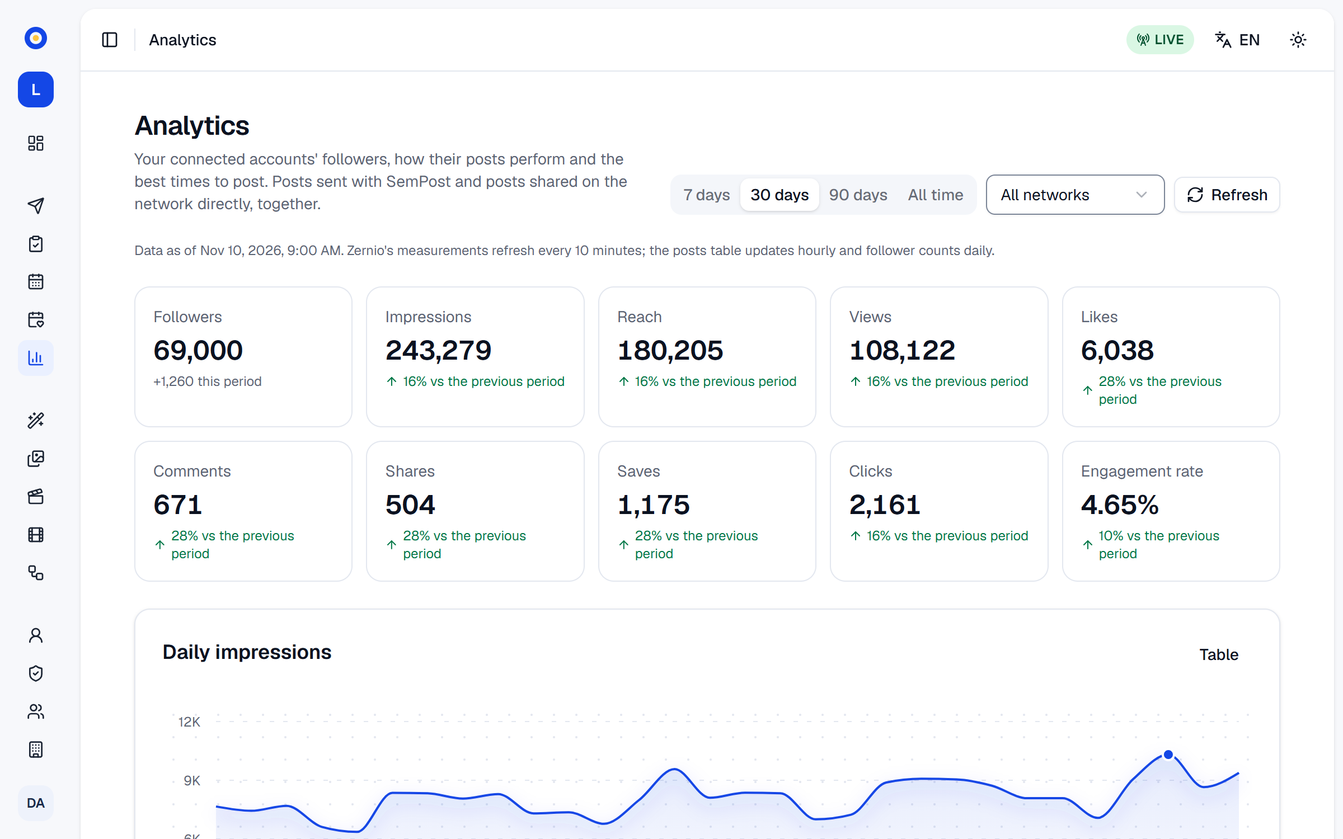1343x839 pixels.
Task: Open the calendar heart icon in sidebar
Action: coord(36,319)
